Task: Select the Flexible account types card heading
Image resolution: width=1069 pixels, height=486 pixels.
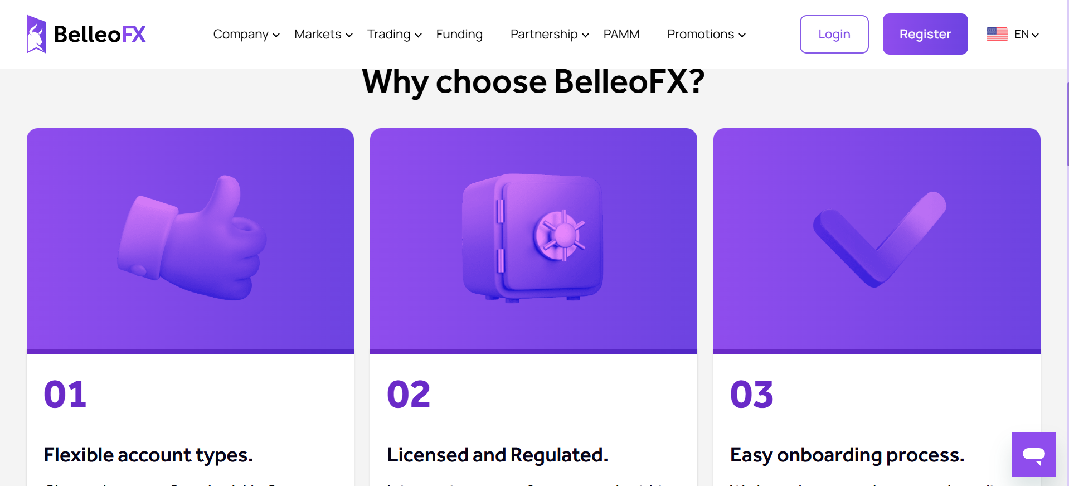Action: point(148,455)
